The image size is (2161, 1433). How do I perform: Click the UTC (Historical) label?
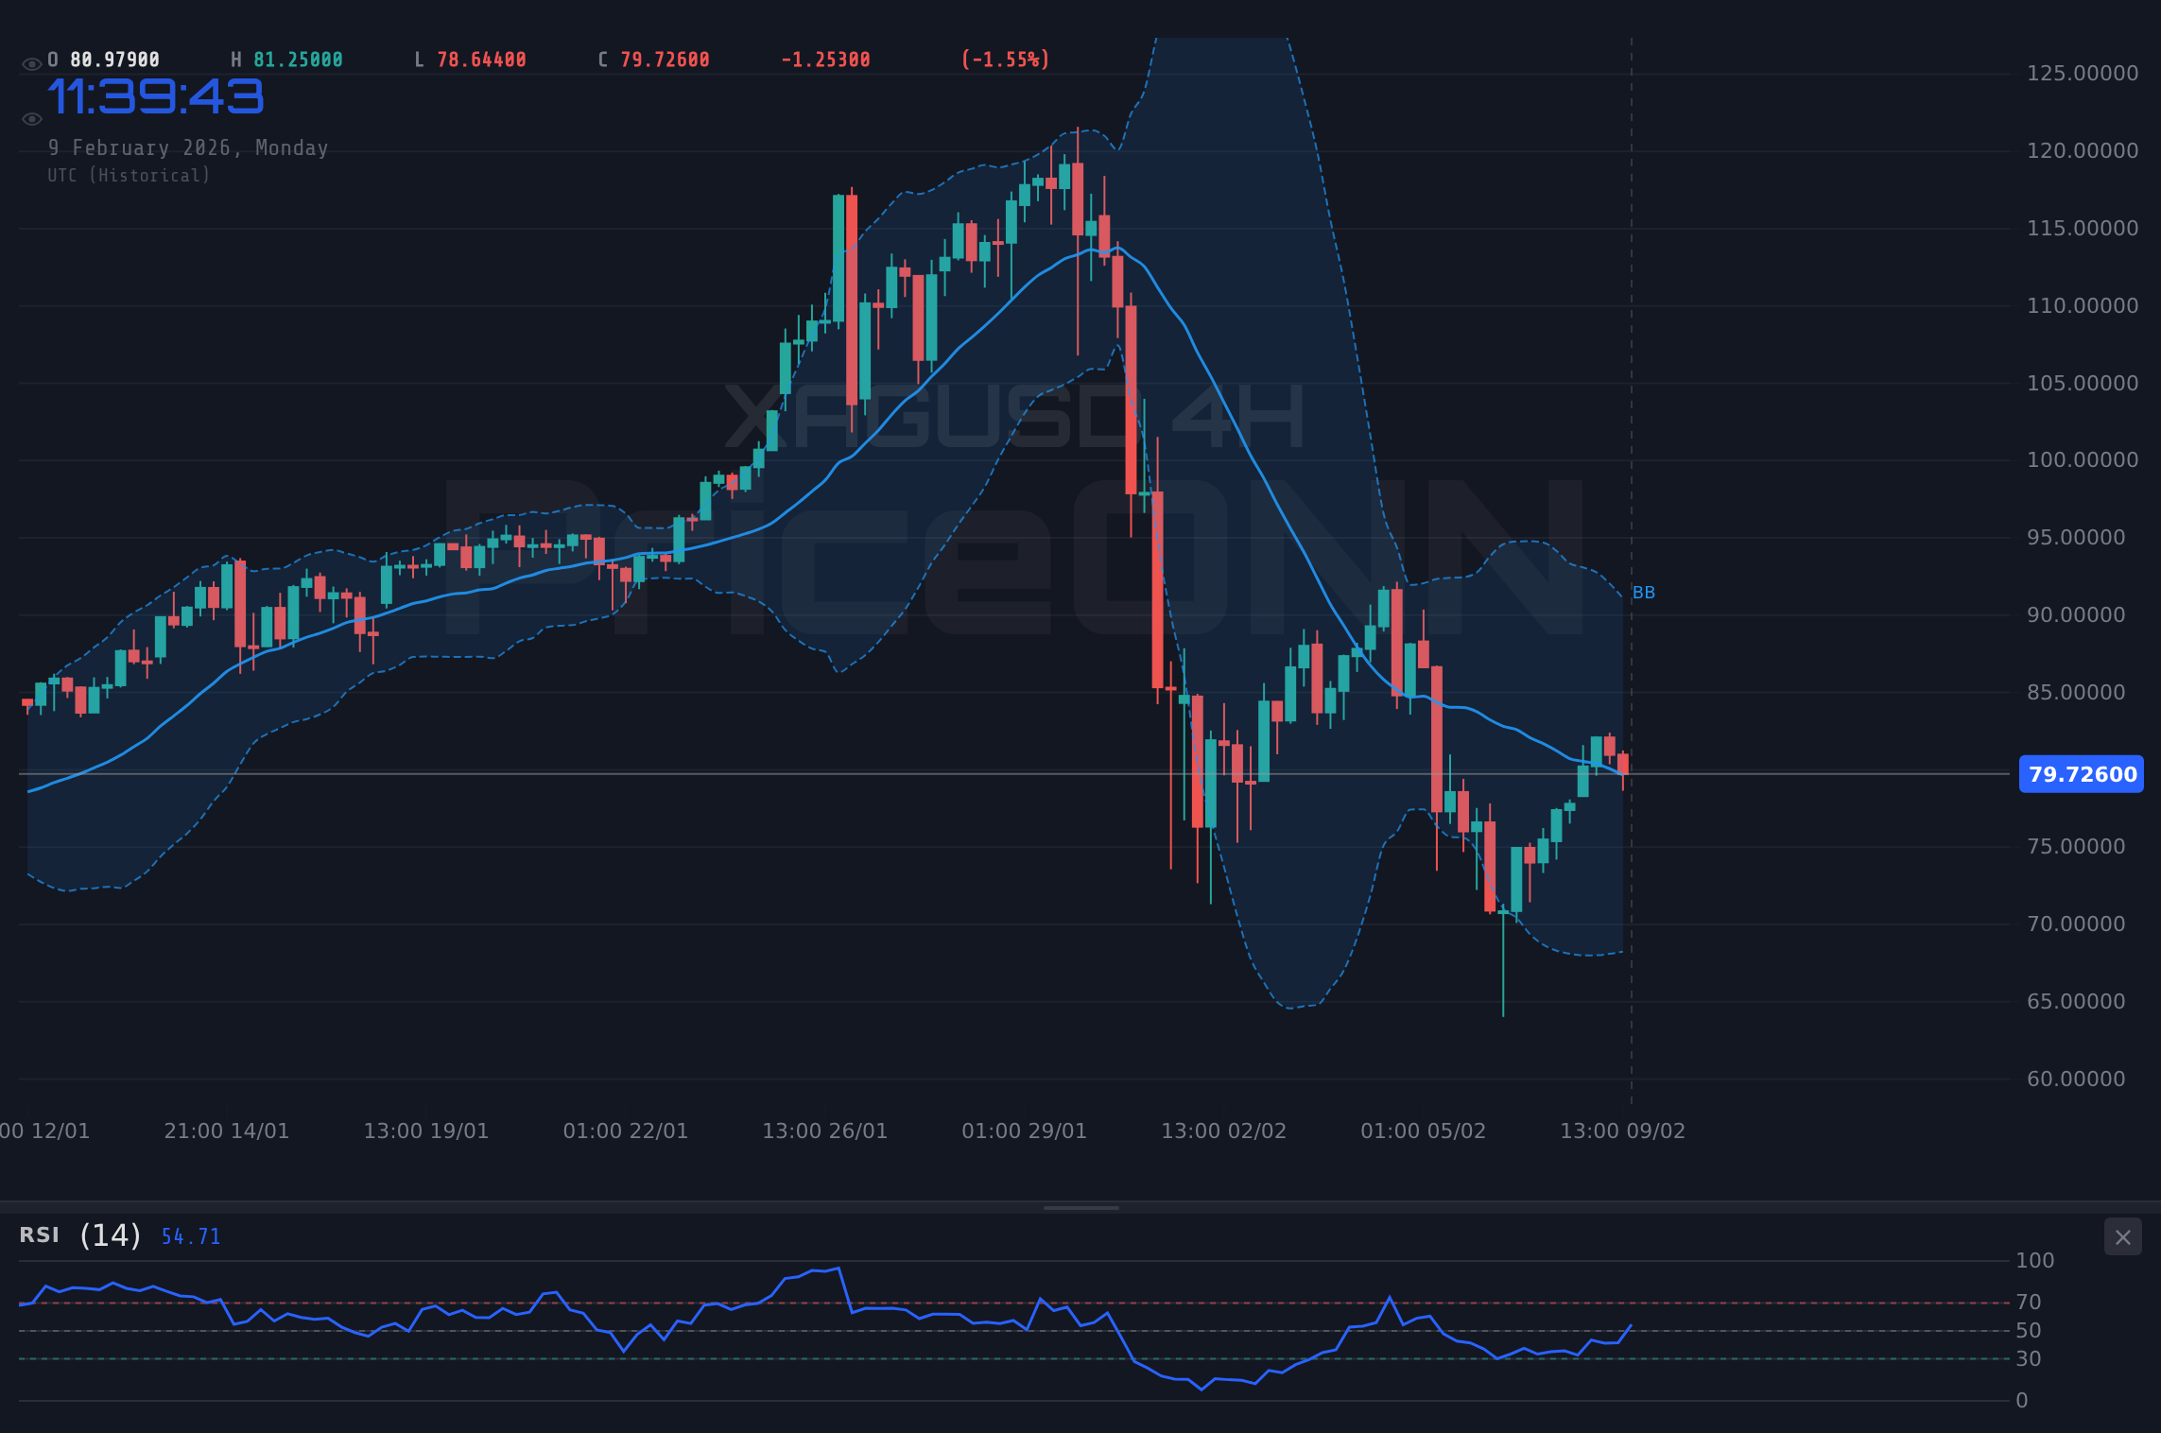(130, 176)
